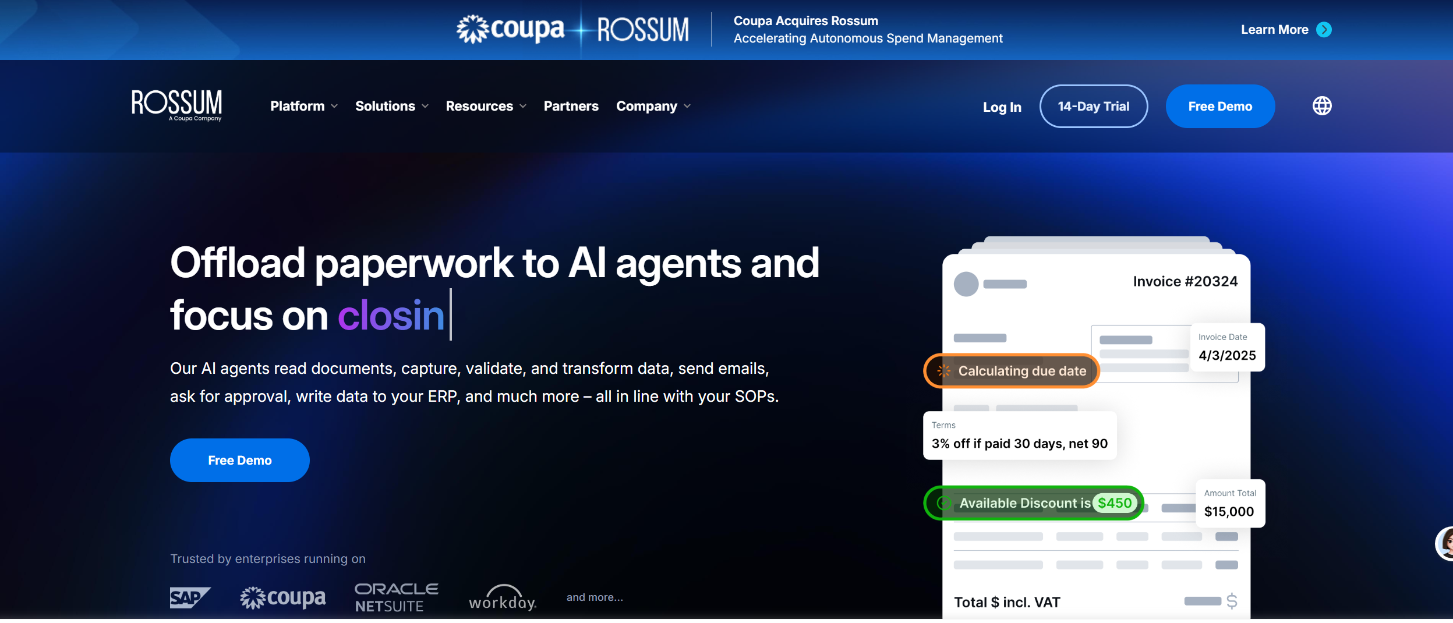The image size is (1453, 623).
Task: Open the Company menu
Action: 653,106
